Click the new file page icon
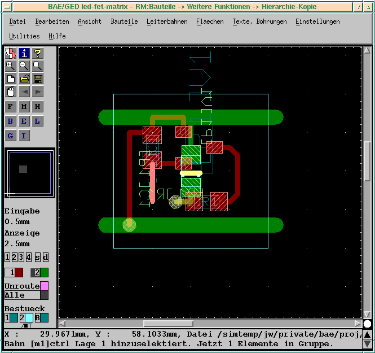Screen dimensions: 375x353 coord(11,79)
